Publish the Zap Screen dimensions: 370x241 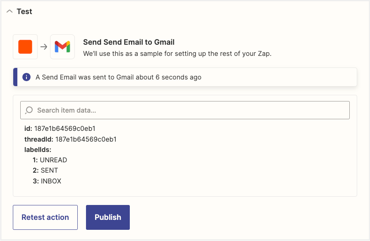coord(108,217)
